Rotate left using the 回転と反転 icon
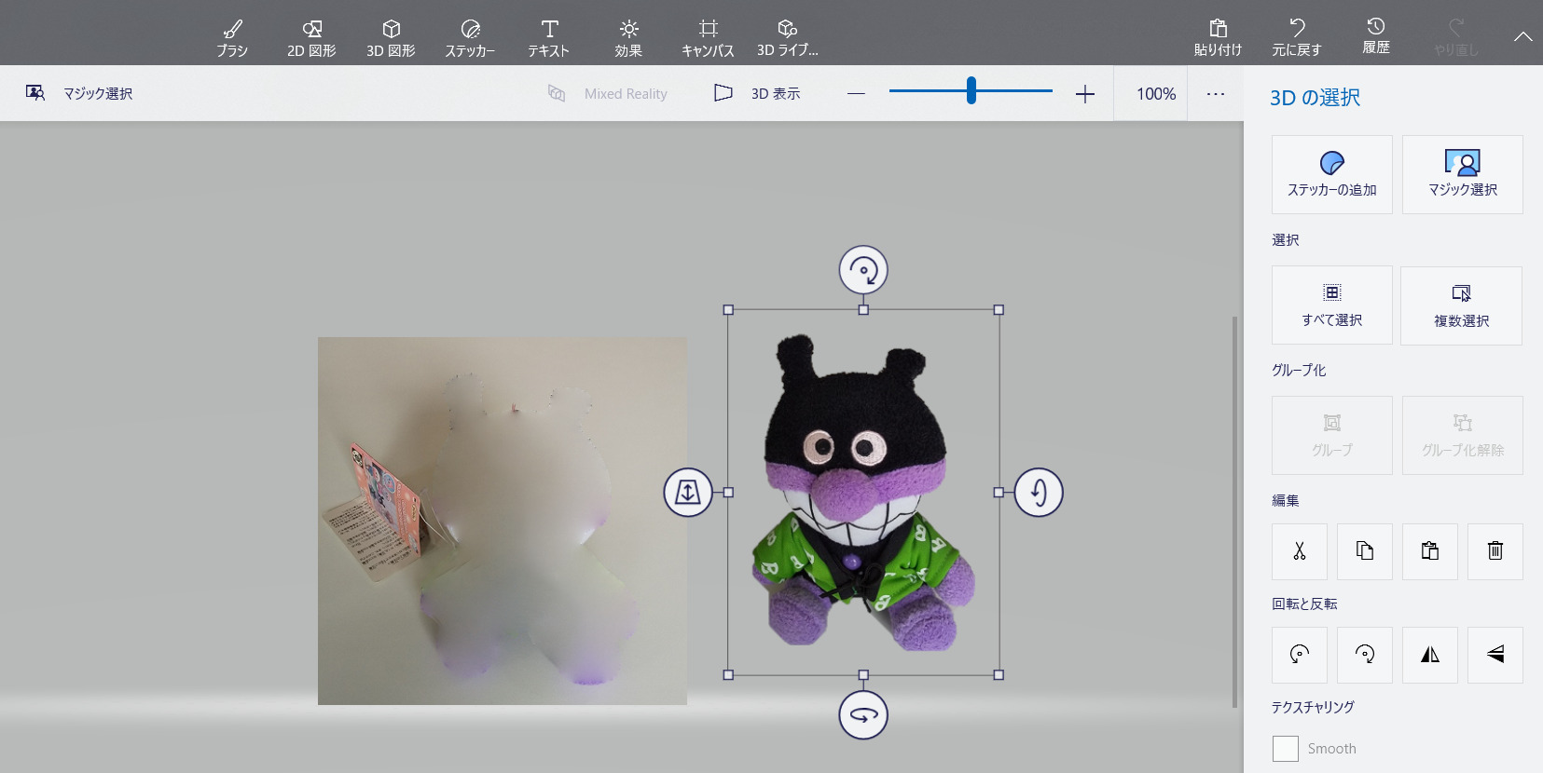This screenshot has height=773, width=1543. pos(1300,655)
